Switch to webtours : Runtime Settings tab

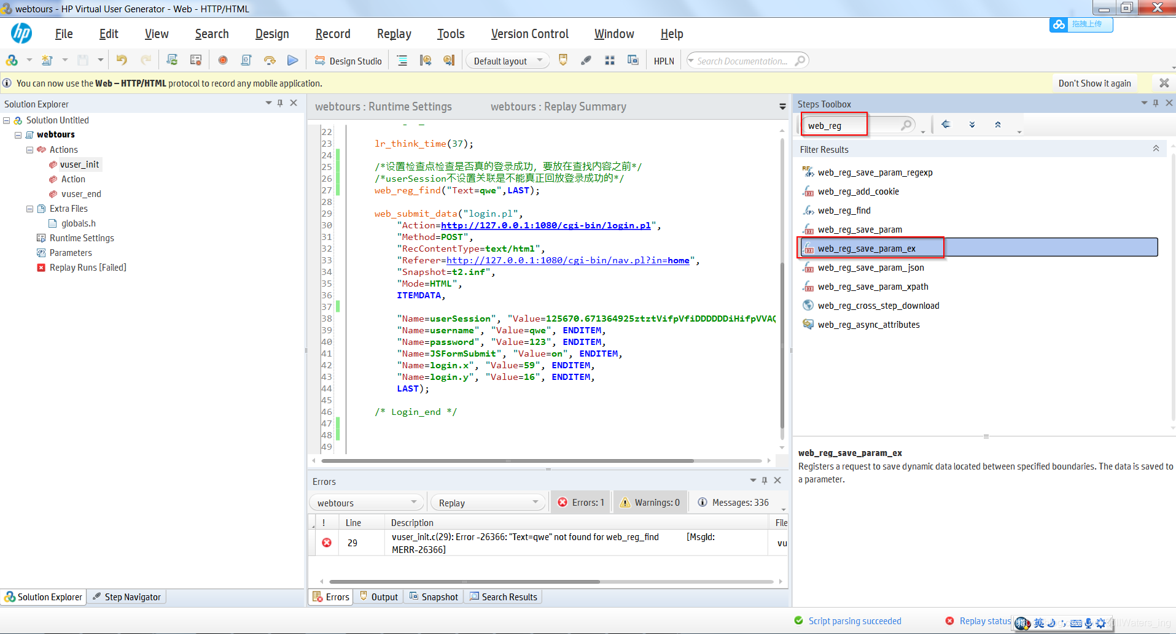click(383, 107)
